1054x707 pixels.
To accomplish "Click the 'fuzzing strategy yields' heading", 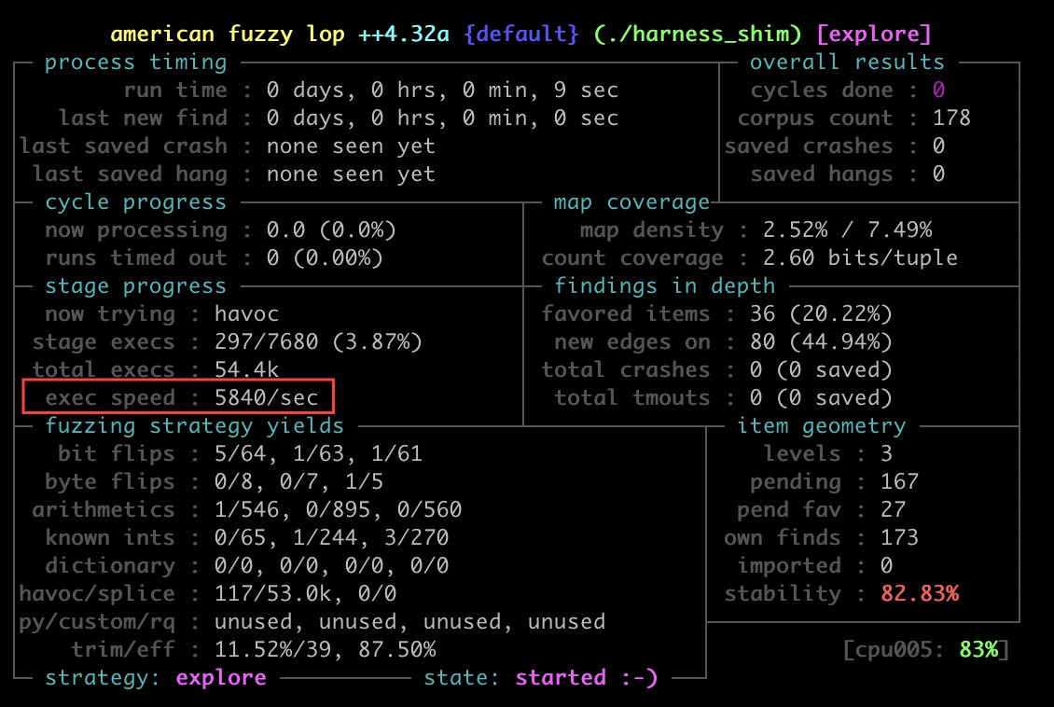I will tap(194, 425).
